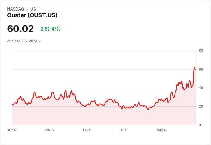
Task: Select the NASDAQ exchange label
Action: tap(15, 9)
